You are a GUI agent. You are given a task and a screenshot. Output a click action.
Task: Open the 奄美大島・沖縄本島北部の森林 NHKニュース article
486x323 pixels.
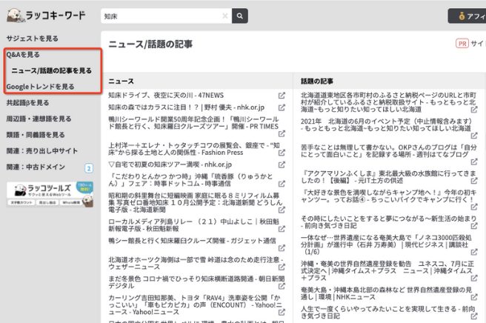386,293
